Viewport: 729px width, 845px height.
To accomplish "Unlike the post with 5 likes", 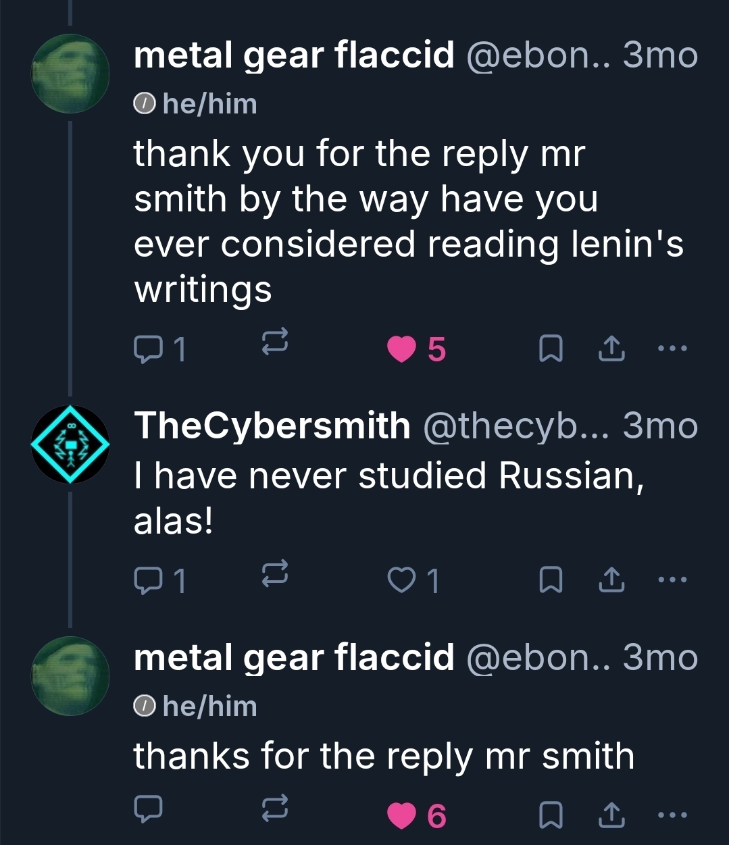I will pos(401,349).
